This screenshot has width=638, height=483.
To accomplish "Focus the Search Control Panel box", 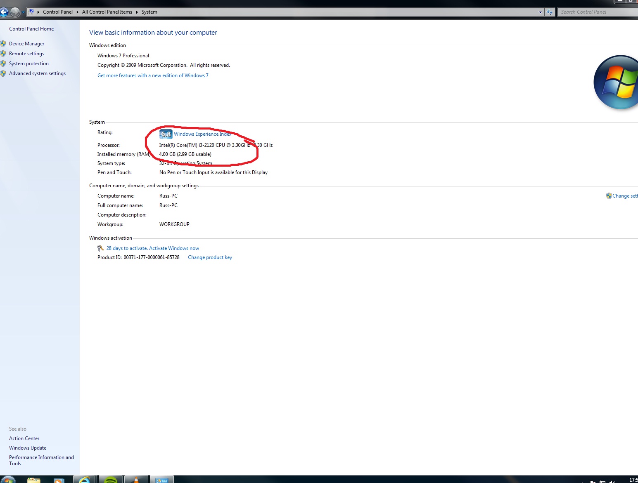I will coord(598,12).
